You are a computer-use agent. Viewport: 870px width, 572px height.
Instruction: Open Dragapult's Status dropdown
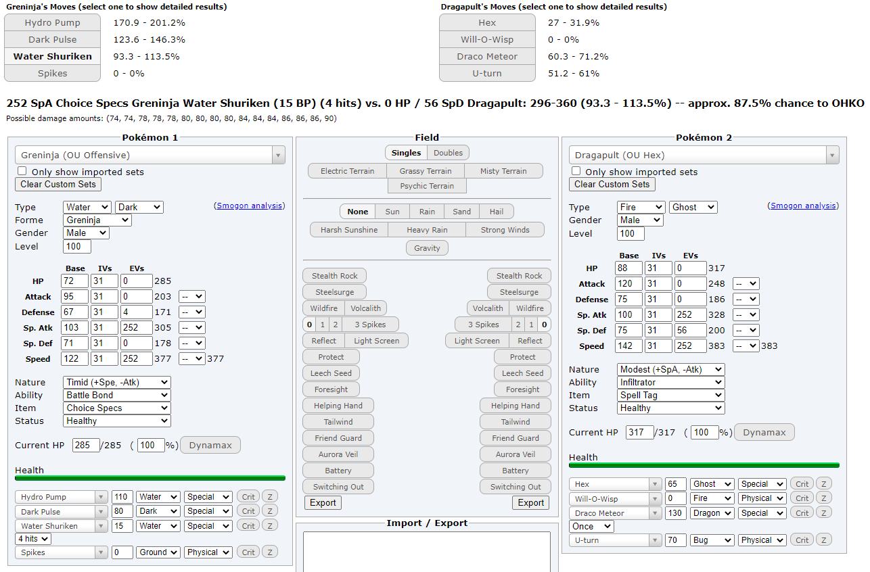click(671, 408)
